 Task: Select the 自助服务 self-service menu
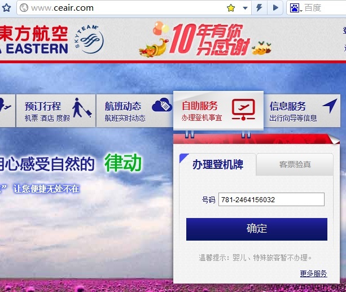218,111
